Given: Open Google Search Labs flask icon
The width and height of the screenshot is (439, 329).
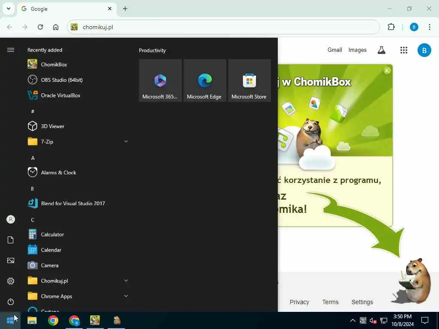Looking at the screenshot, I should (x=381, y=50).
